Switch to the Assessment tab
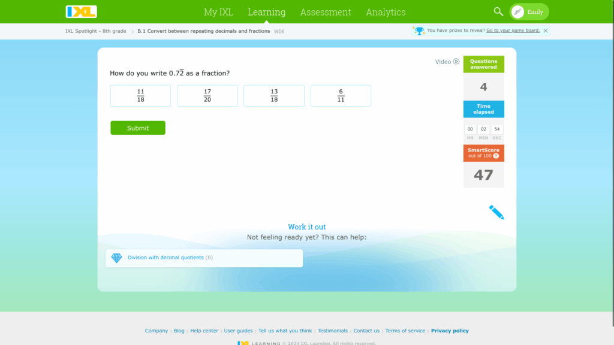 pyautogui.click(x=326, y=12)
